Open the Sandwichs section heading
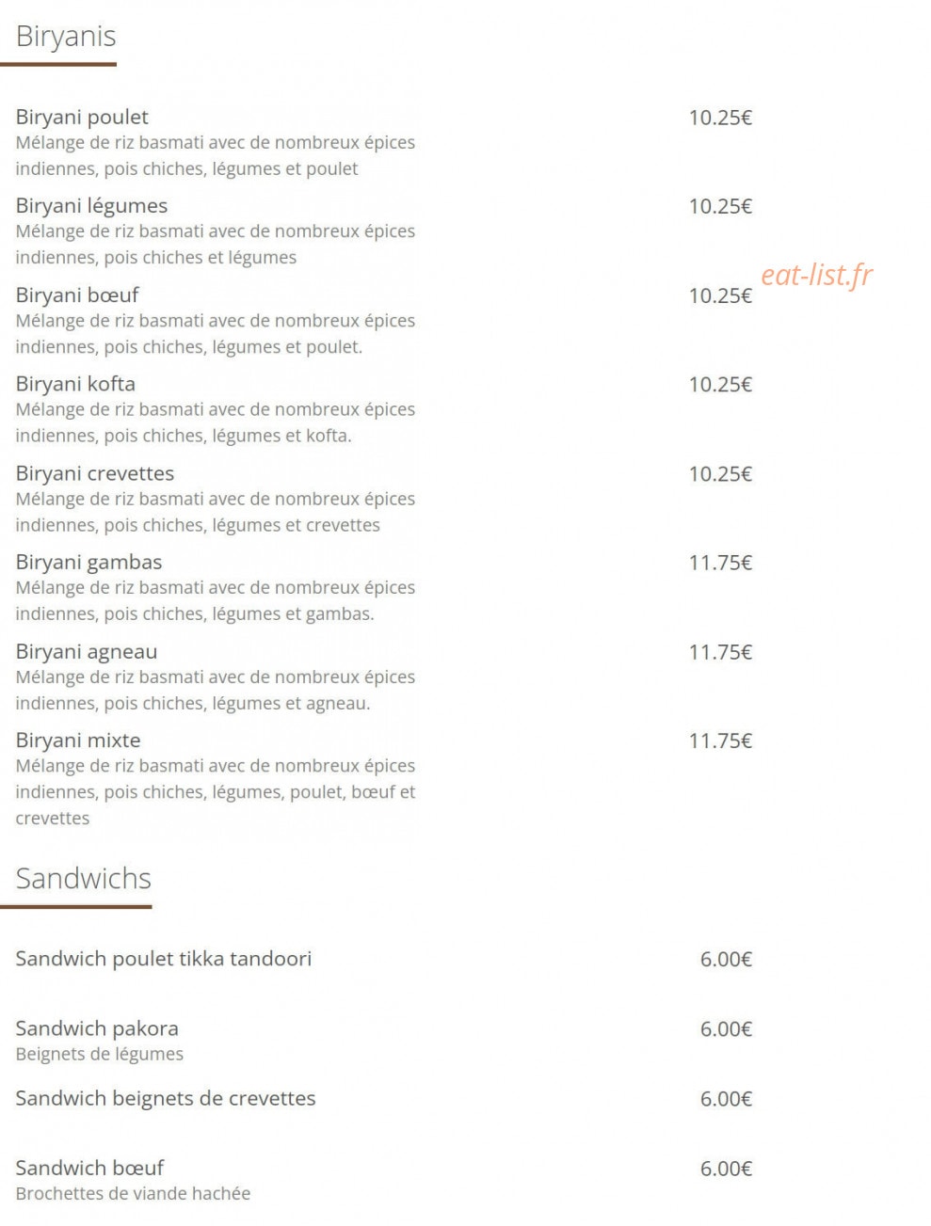931x1226 pixels. pos(84,879)
